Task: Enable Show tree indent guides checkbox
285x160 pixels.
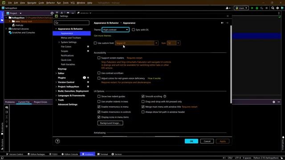Action: pyautogui.click(x=99, y=96)
